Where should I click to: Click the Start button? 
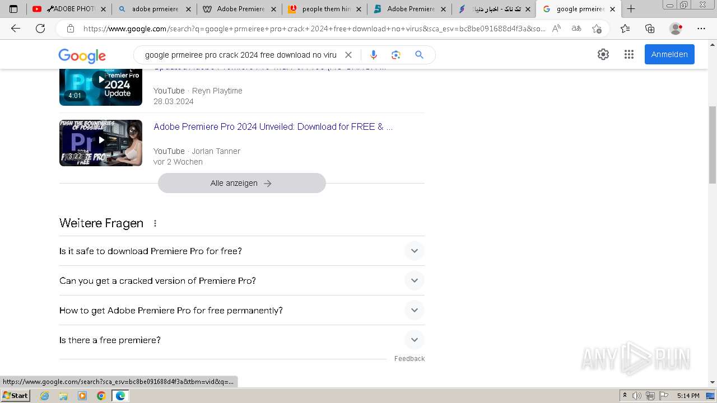[16, 396]
